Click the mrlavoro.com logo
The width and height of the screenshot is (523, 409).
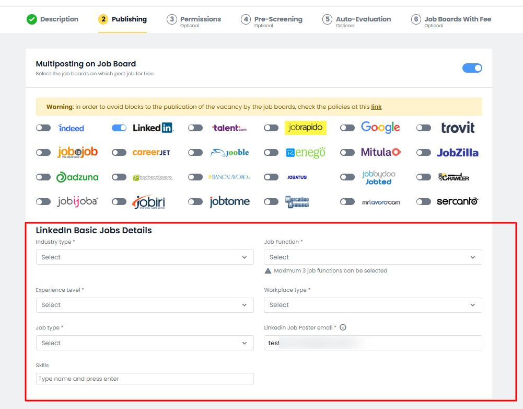(x=381, y=202)
